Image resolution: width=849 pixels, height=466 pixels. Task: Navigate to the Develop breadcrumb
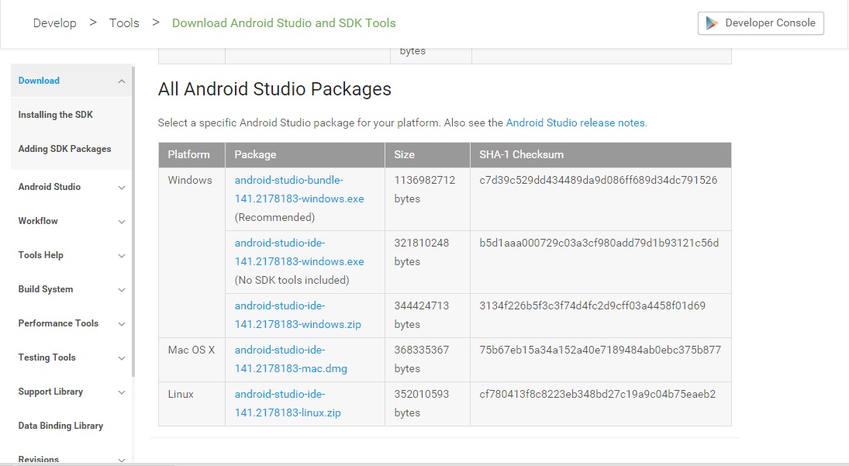pyautogui.click(x=54, y=22)
